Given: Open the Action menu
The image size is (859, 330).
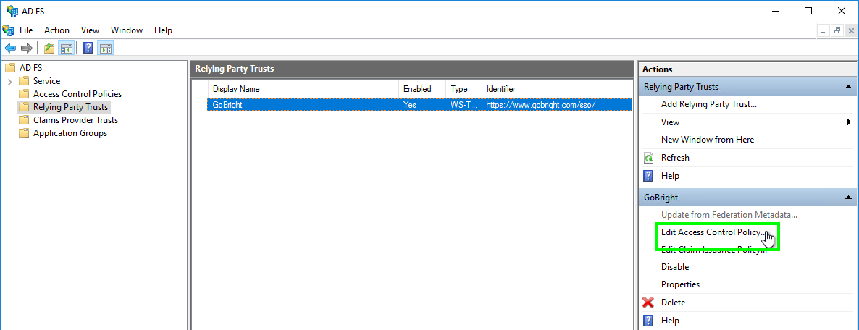Looking at the screenshot, I should point(56,30).
